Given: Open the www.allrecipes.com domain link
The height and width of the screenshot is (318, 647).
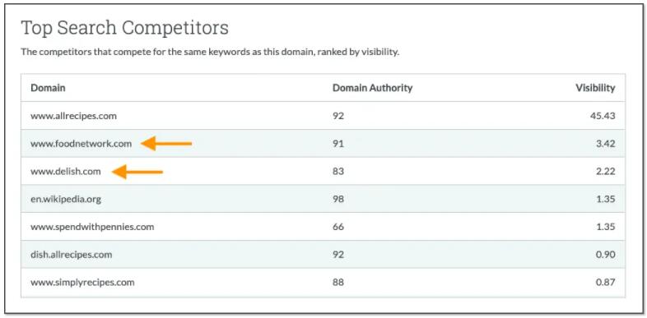Looking at the screenshot, I should 73,116.
